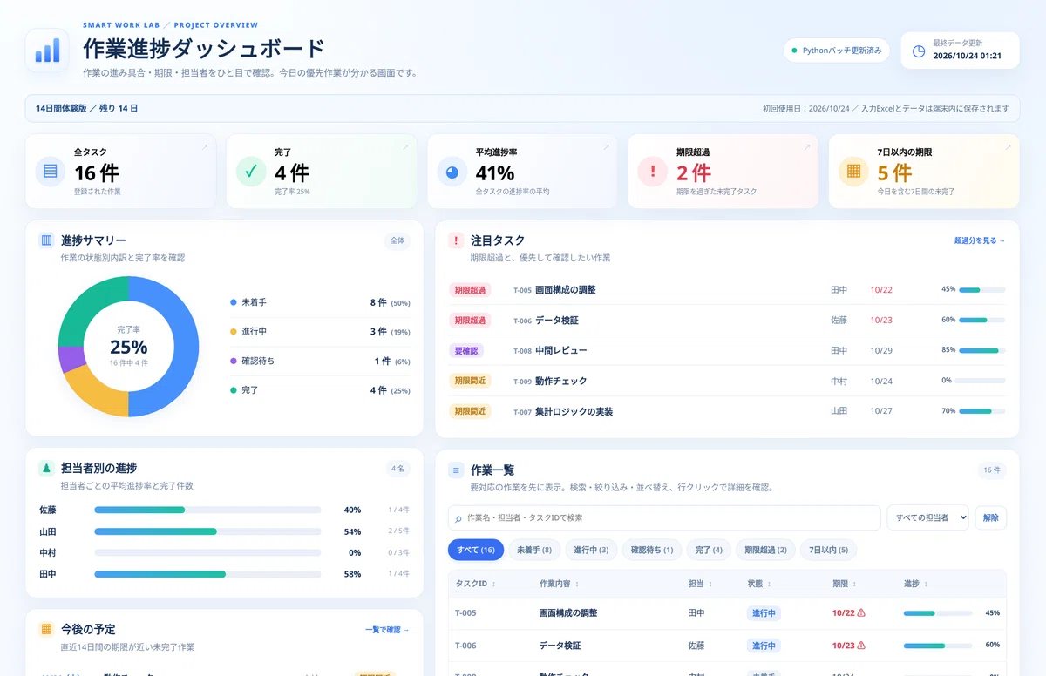The width and height of the screenshot is (1046, 676).
Task: Open the arrow on 全タスク card
Action: [205, 147]
